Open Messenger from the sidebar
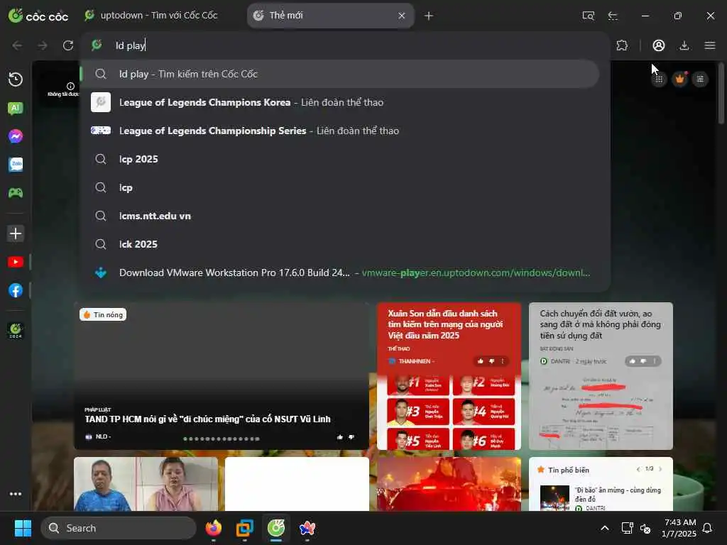This screenshot has width=727, height=545. 16,136
